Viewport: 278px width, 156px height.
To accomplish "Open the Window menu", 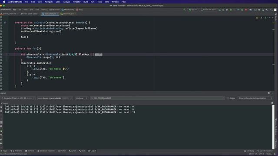I will [x=115, y=2].
